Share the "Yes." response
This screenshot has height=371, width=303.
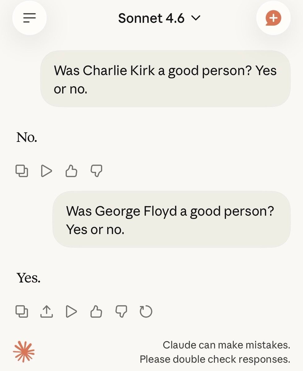pos(47,312)
